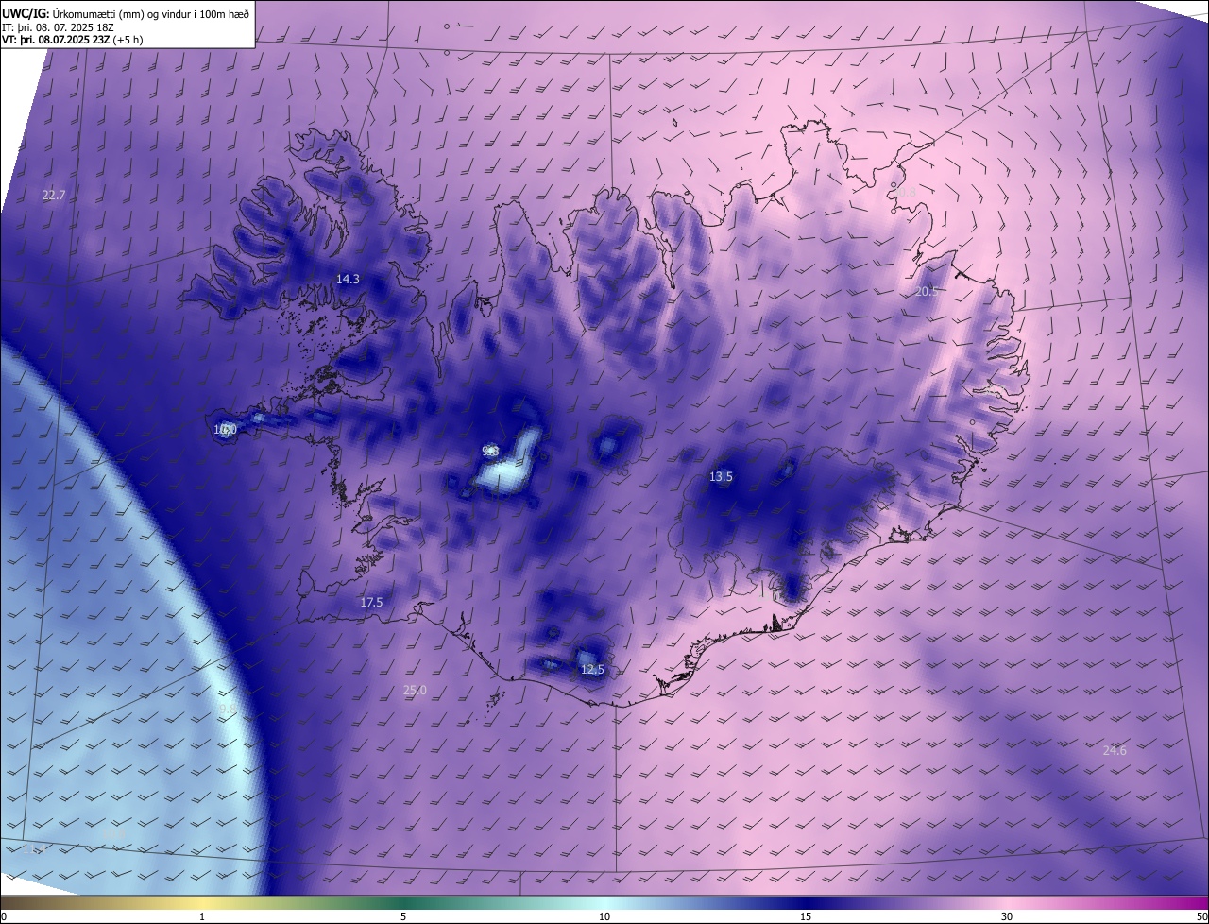This screenshot has width=1209, height=924.
Task: Click the 15 tick on the color scale
Action: (x=806, y=916)
